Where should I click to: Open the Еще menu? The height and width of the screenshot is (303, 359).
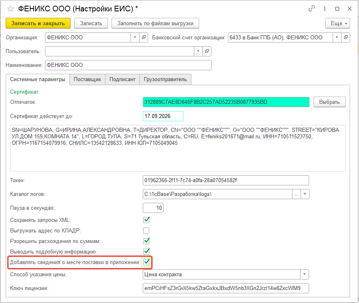pos(338,24)
